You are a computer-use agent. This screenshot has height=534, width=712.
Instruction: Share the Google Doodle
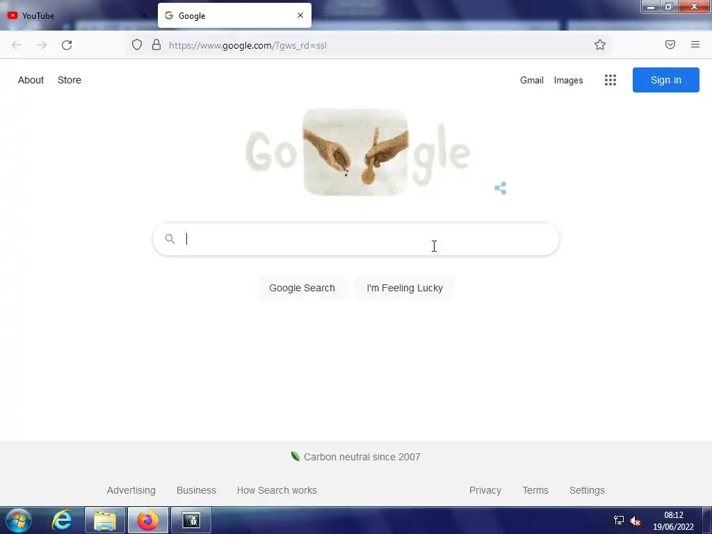[x=501, y=188]
